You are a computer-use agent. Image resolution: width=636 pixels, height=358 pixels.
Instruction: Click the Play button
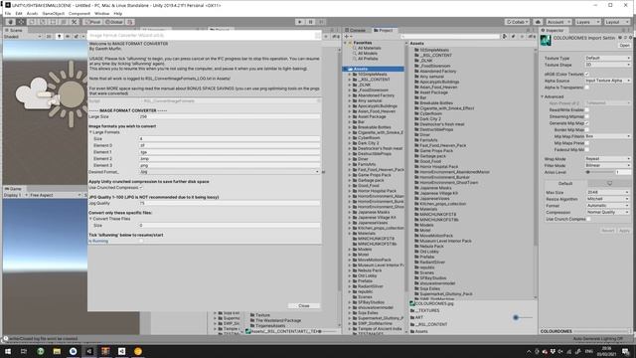(x=300, y=22)
